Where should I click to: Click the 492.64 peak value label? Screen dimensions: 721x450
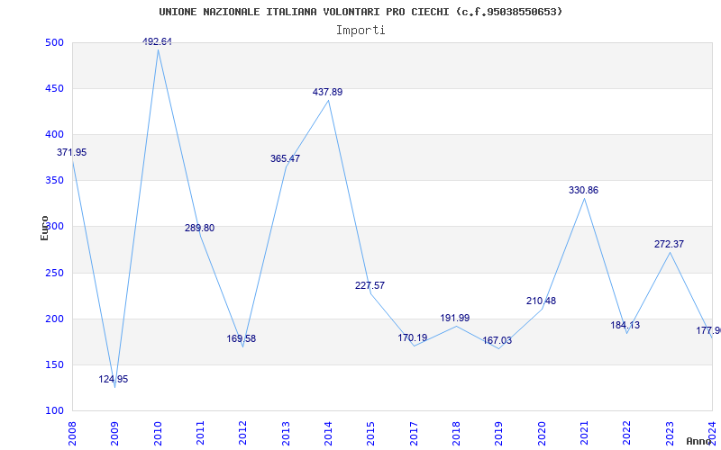tap(157, 41)
